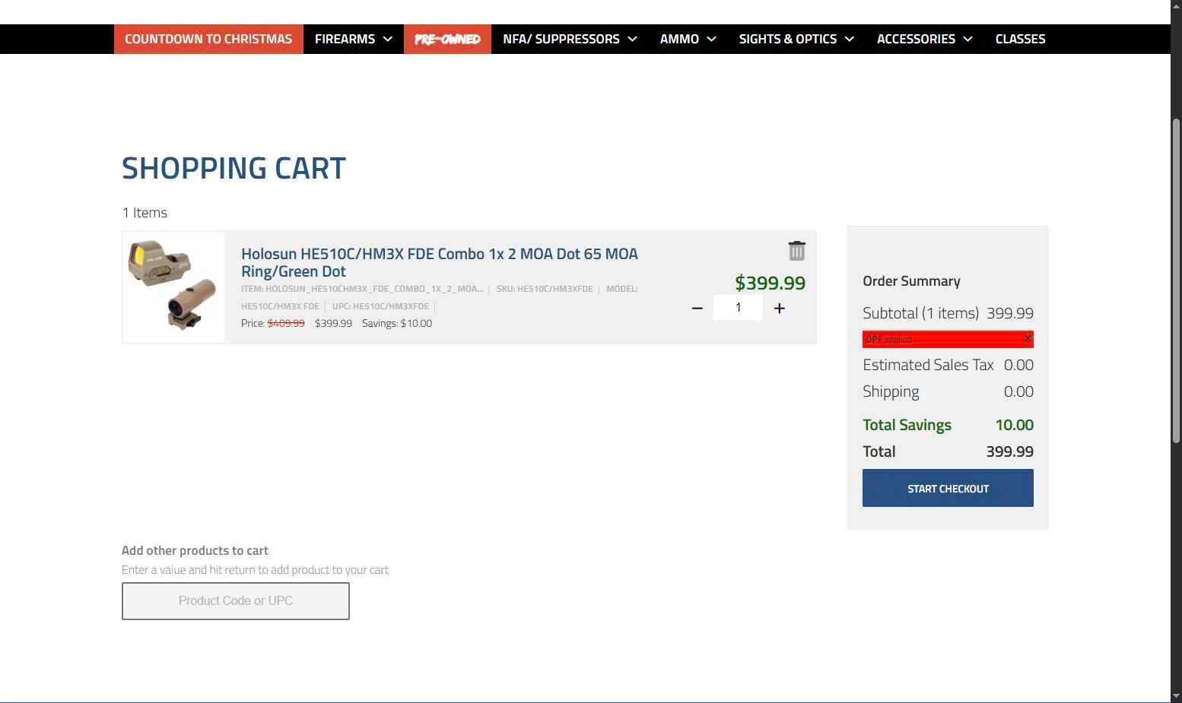Expand the Accessories dropdown menu
This screenshot has height=703, width=1182.
tap(924, 39)
